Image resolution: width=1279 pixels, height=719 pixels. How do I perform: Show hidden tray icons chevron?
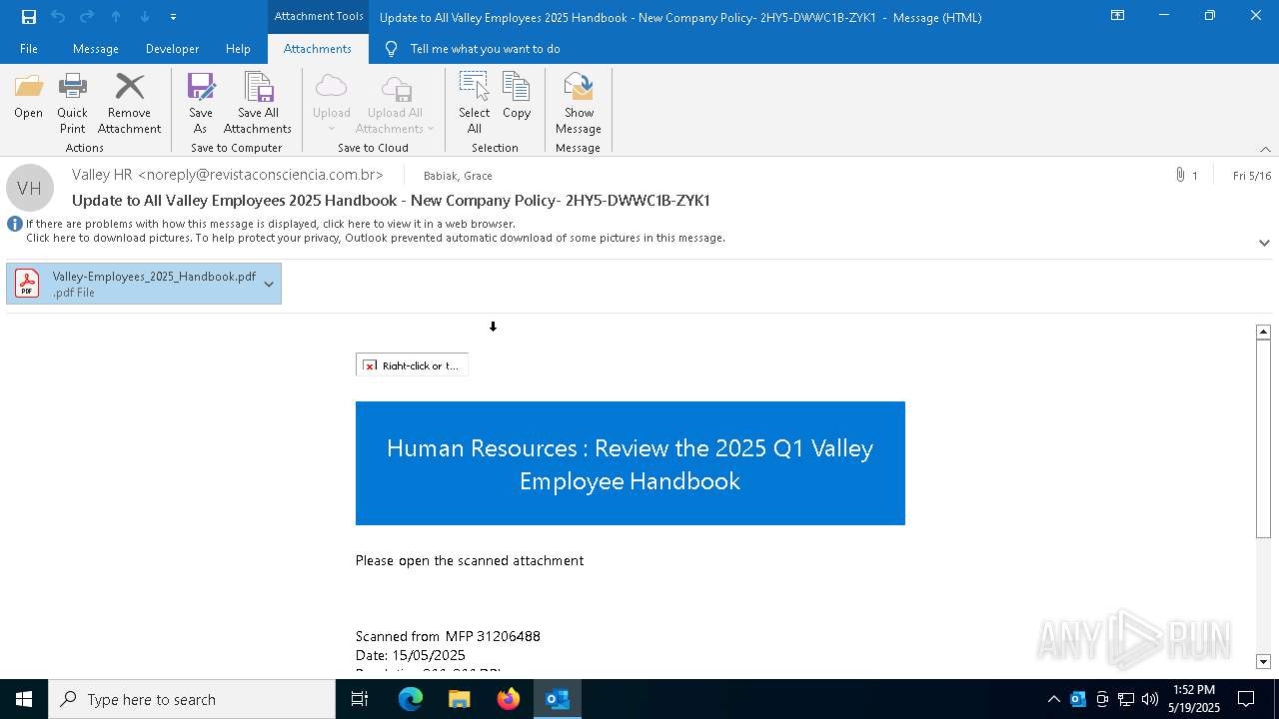(1054, 699)
